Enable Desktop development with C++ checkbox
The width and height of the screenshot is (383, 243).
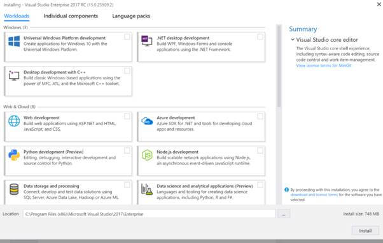click(x=127, y=71)
